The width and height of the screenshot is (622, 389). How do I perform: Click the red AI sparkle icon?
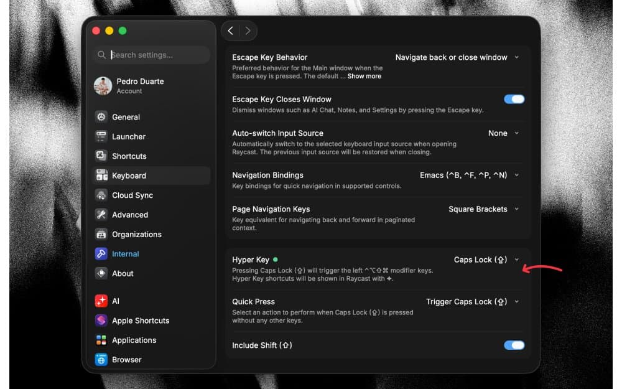(x=101, y=301)
